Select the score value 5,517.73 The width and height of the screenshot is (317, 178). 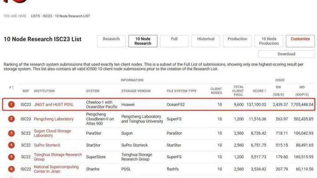pyautogui.click(x=258, y=157)
